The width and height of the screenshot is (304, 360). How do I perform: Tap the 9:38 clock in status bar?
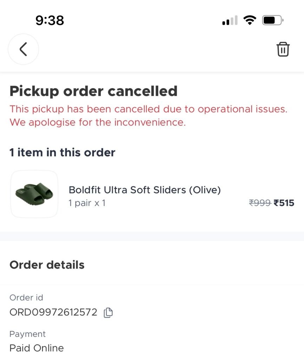pos(50,20)
